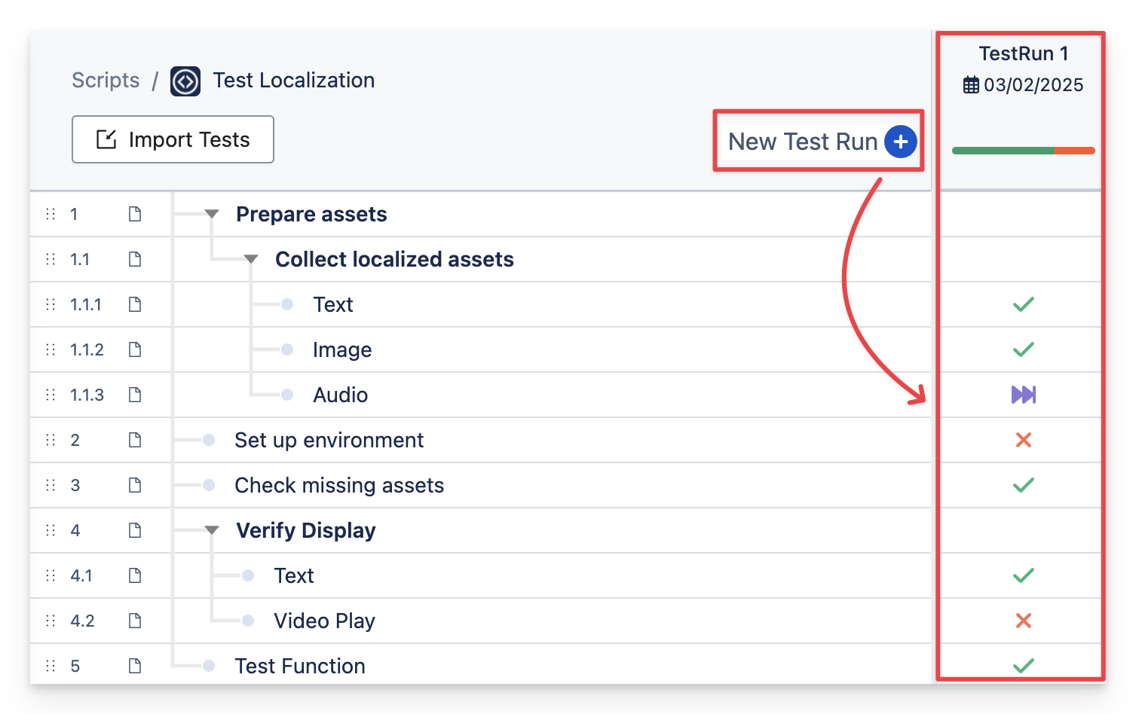Toggle the passed checkmark for Check missing assets
This screenshot has width=1136, height=714.
[x=1023, y=485]
